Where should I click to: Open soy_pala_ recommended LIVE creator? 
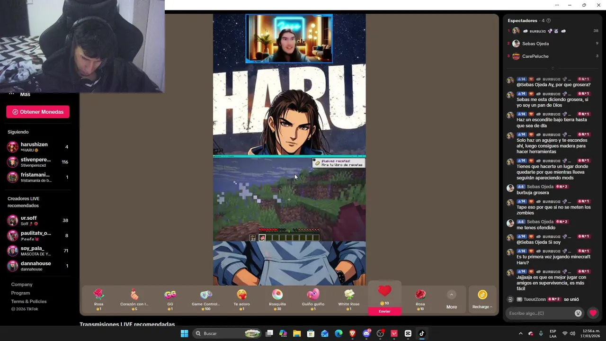[x=38, y=251]
